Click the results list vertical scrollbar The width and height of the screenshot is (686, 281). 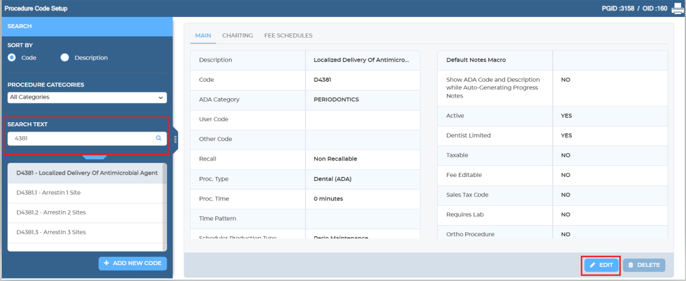point(165,206)
